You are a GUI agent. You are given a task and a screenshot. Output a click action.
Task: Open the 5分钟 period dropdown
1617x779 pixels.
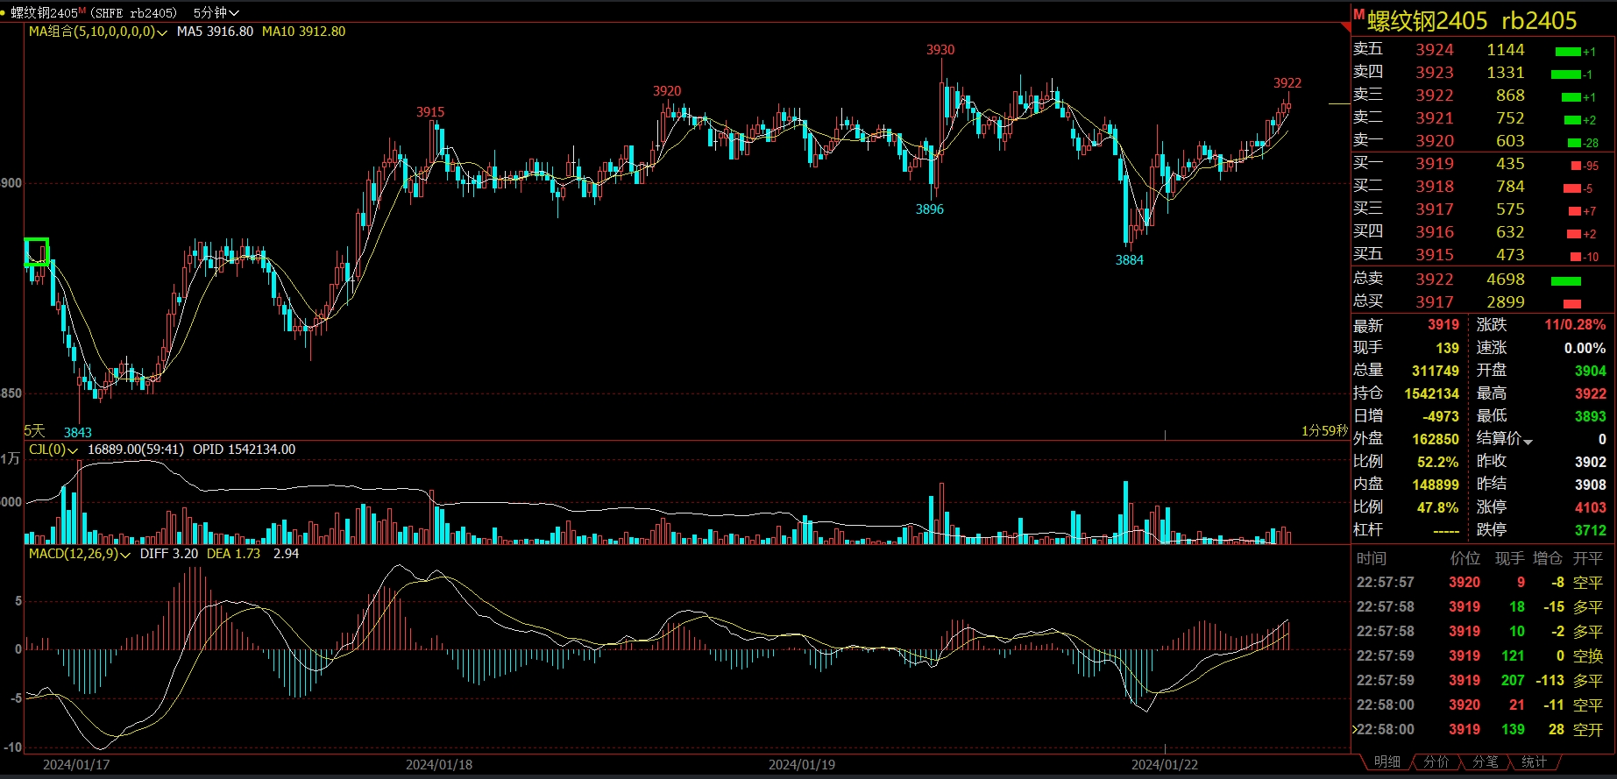[216, 12]
